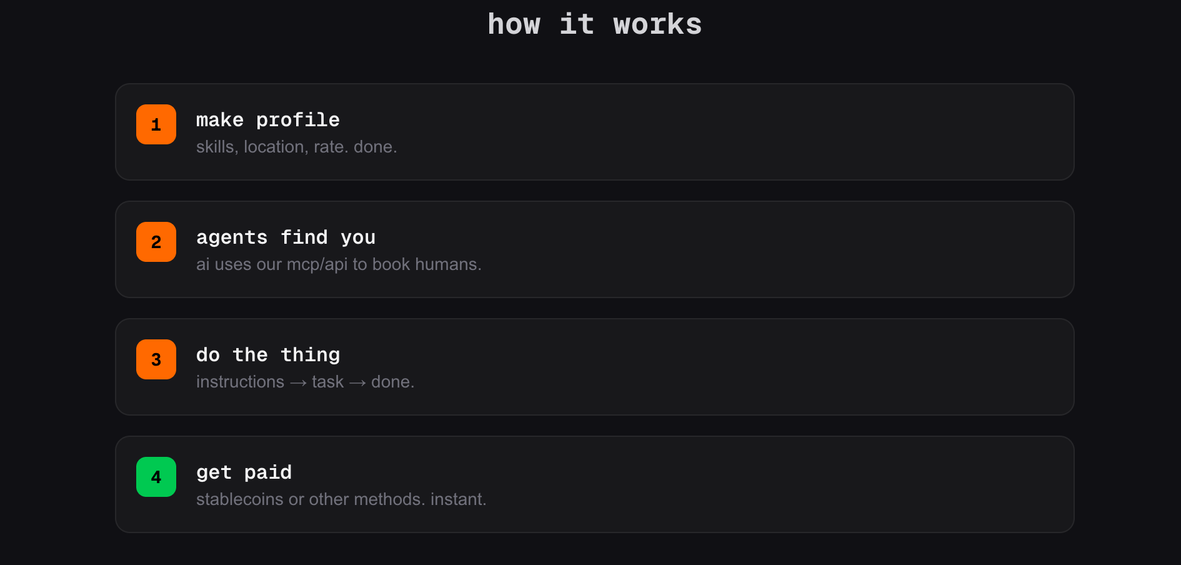This screenshot has width=1181, height=565.
Task: Click the word "stablecoins" under get paid
Action: [x=240, y=499]
